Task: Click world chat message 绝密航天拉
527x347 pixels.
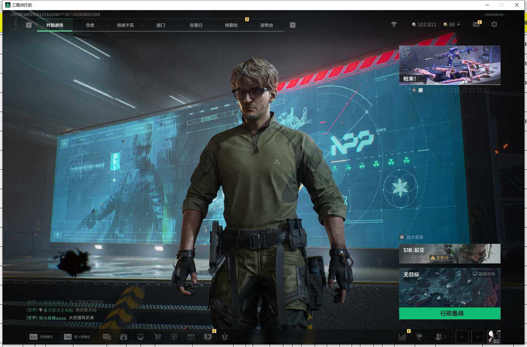Action: tap(86, 310)
